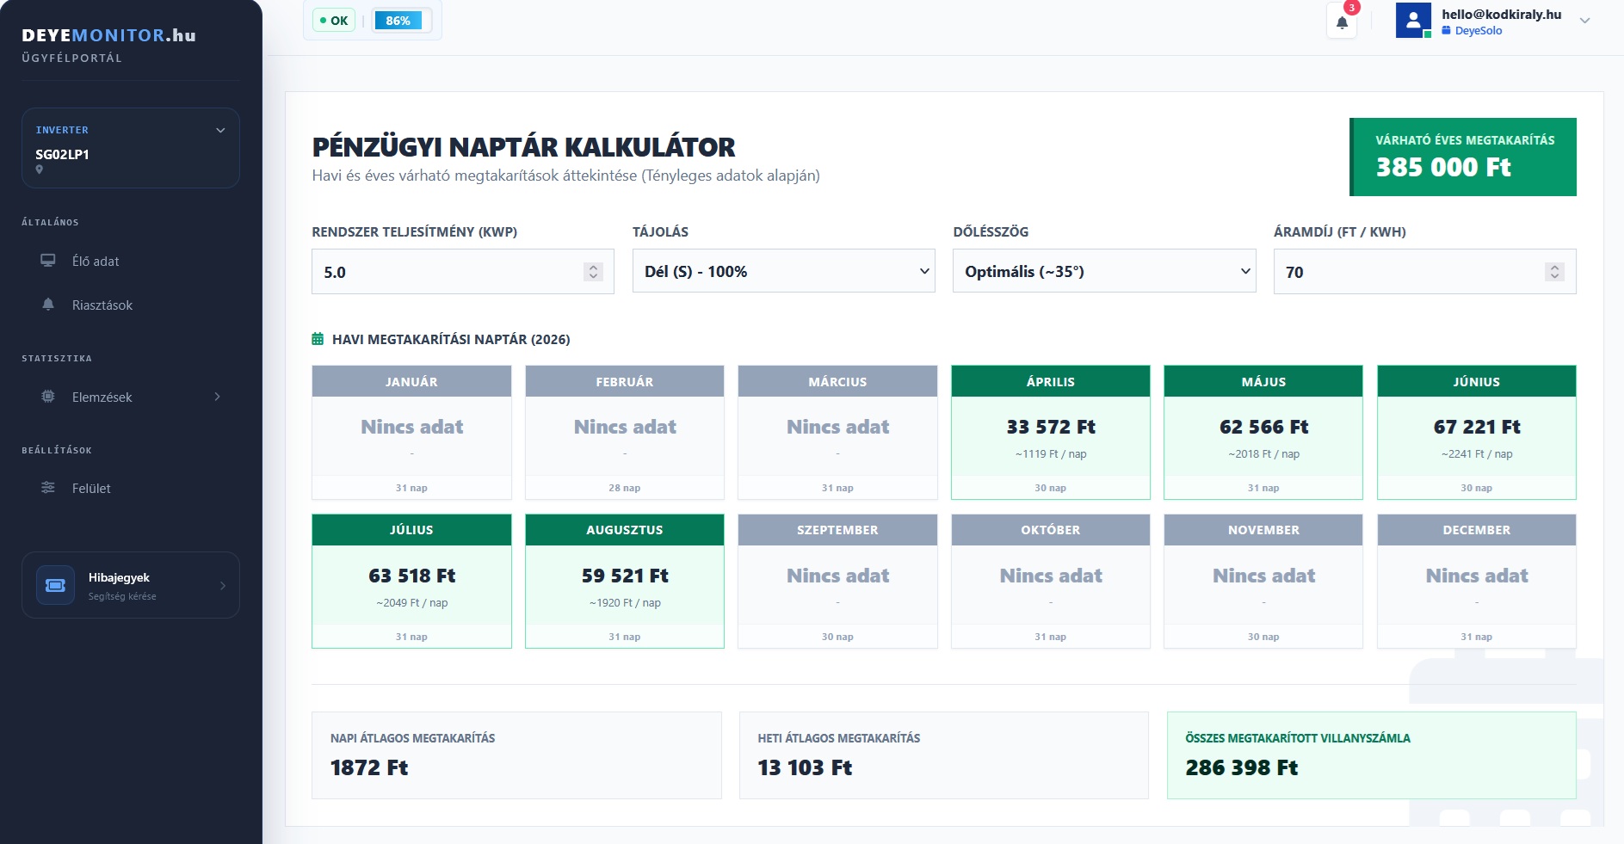Open Hibajegyek chevron arrow
Image resolution: width=1624 pixels, height=844 pixels.
223,585
